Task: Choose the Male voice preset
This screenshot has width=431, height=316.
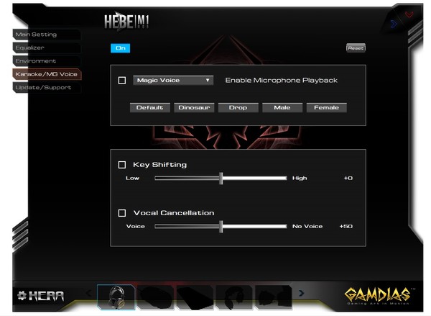Action: click(282, 108)
